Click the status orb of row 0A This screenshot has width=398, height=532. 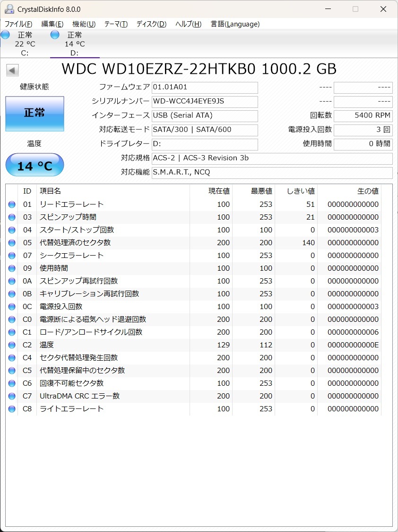tap(12, 281)
